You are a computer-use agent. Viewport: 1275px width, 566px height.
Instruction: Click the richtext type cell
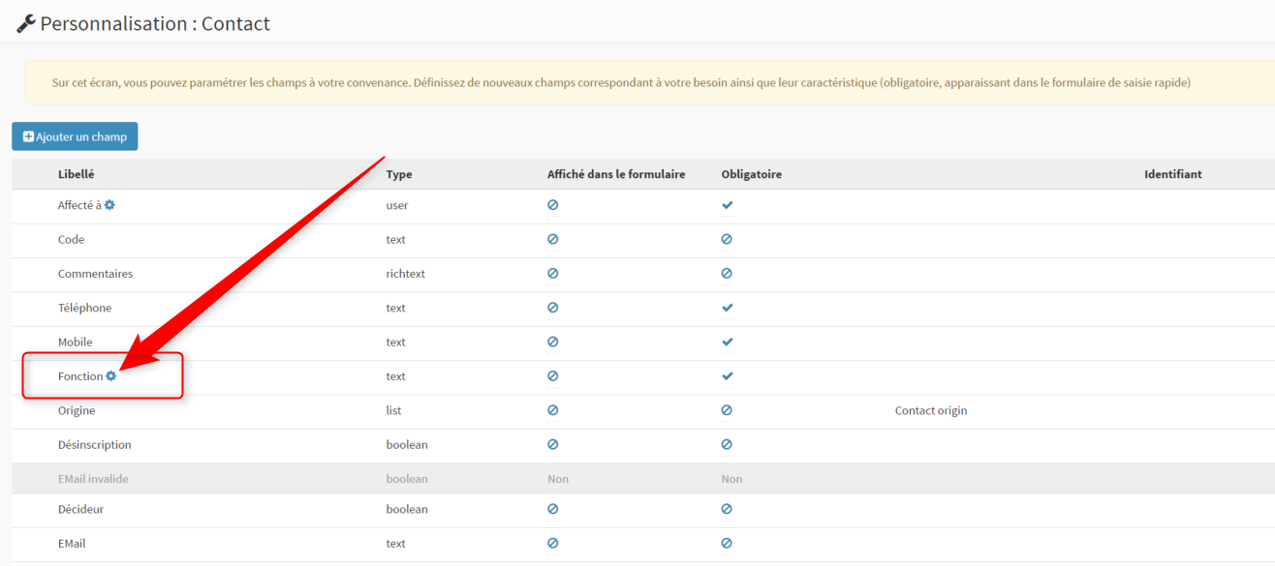click(405, 274)
